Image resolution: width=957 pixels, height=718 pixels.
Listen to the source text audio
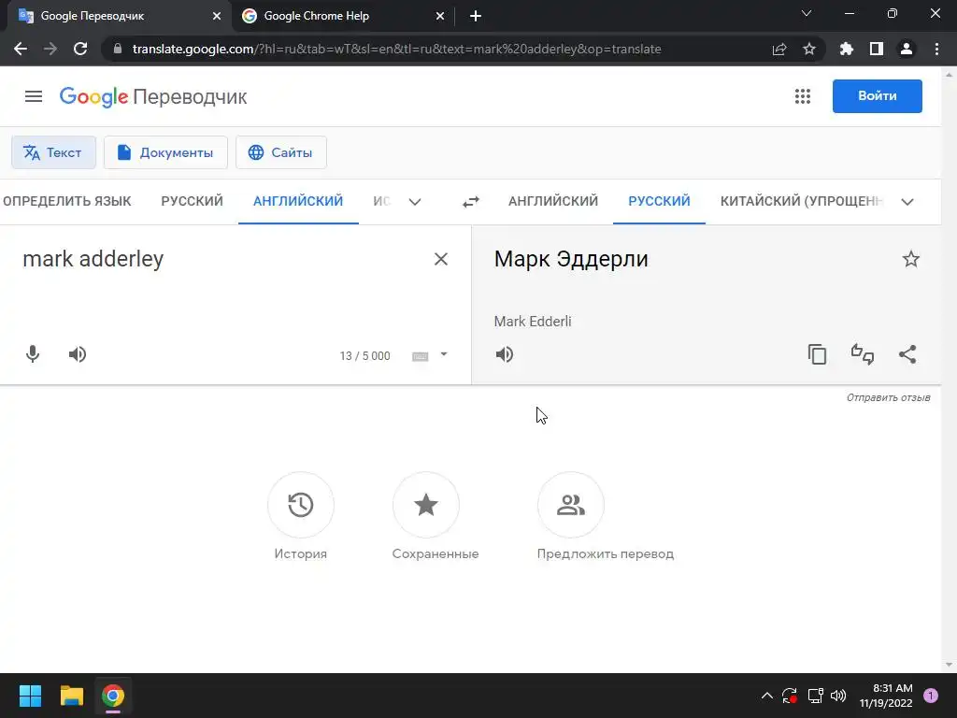coord(78,354)
